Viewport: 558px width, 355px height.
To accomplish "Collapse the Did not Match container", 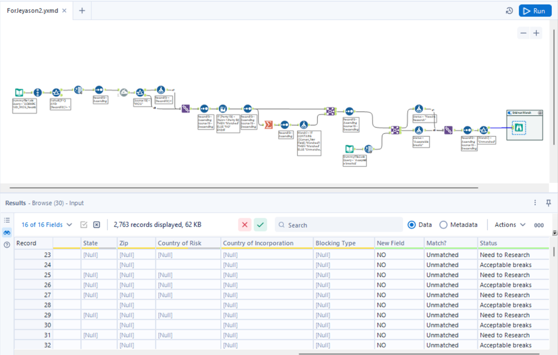I will tap(540, 112).
